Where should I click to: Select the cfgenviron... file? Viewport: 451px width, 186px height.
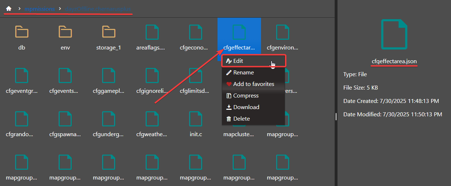click(283, 38)
